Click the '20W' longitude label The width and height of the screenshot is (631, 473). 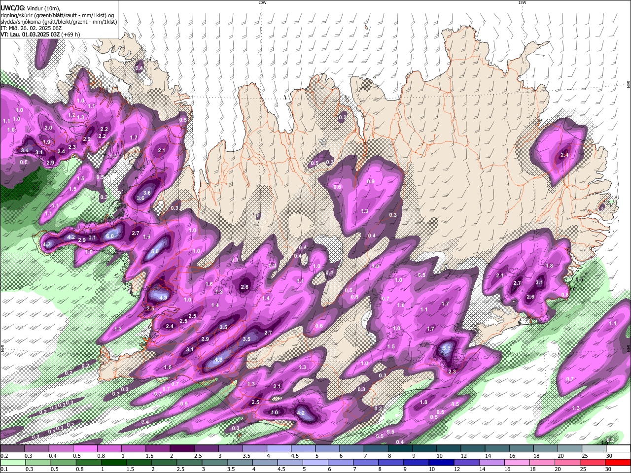[x=262, y=2]
